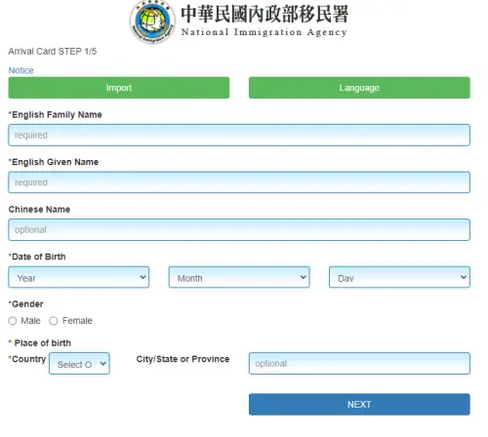Click the Chinese agency title text
Viewport: 488px width, 437px height.
(x=264, y=14)
